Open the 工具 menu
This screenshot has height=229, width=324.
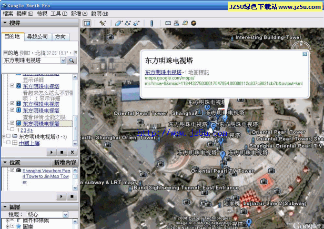59,14
